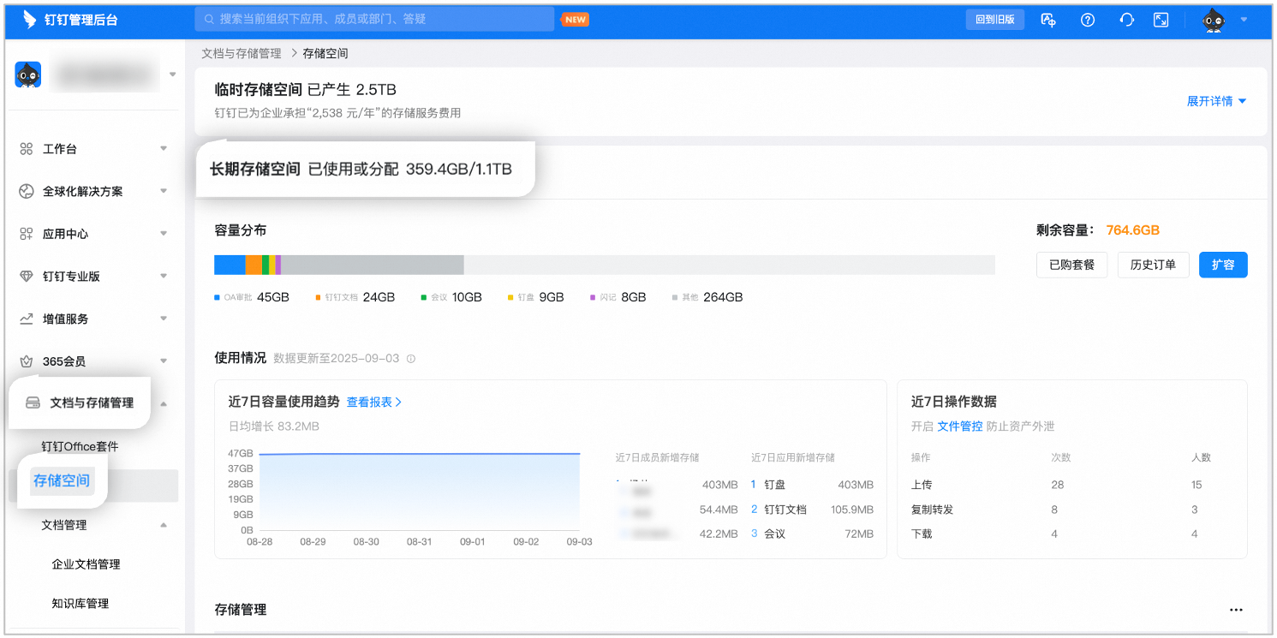
Task: Click the blue 扩容 button
Action: (x=1223, y=265)
